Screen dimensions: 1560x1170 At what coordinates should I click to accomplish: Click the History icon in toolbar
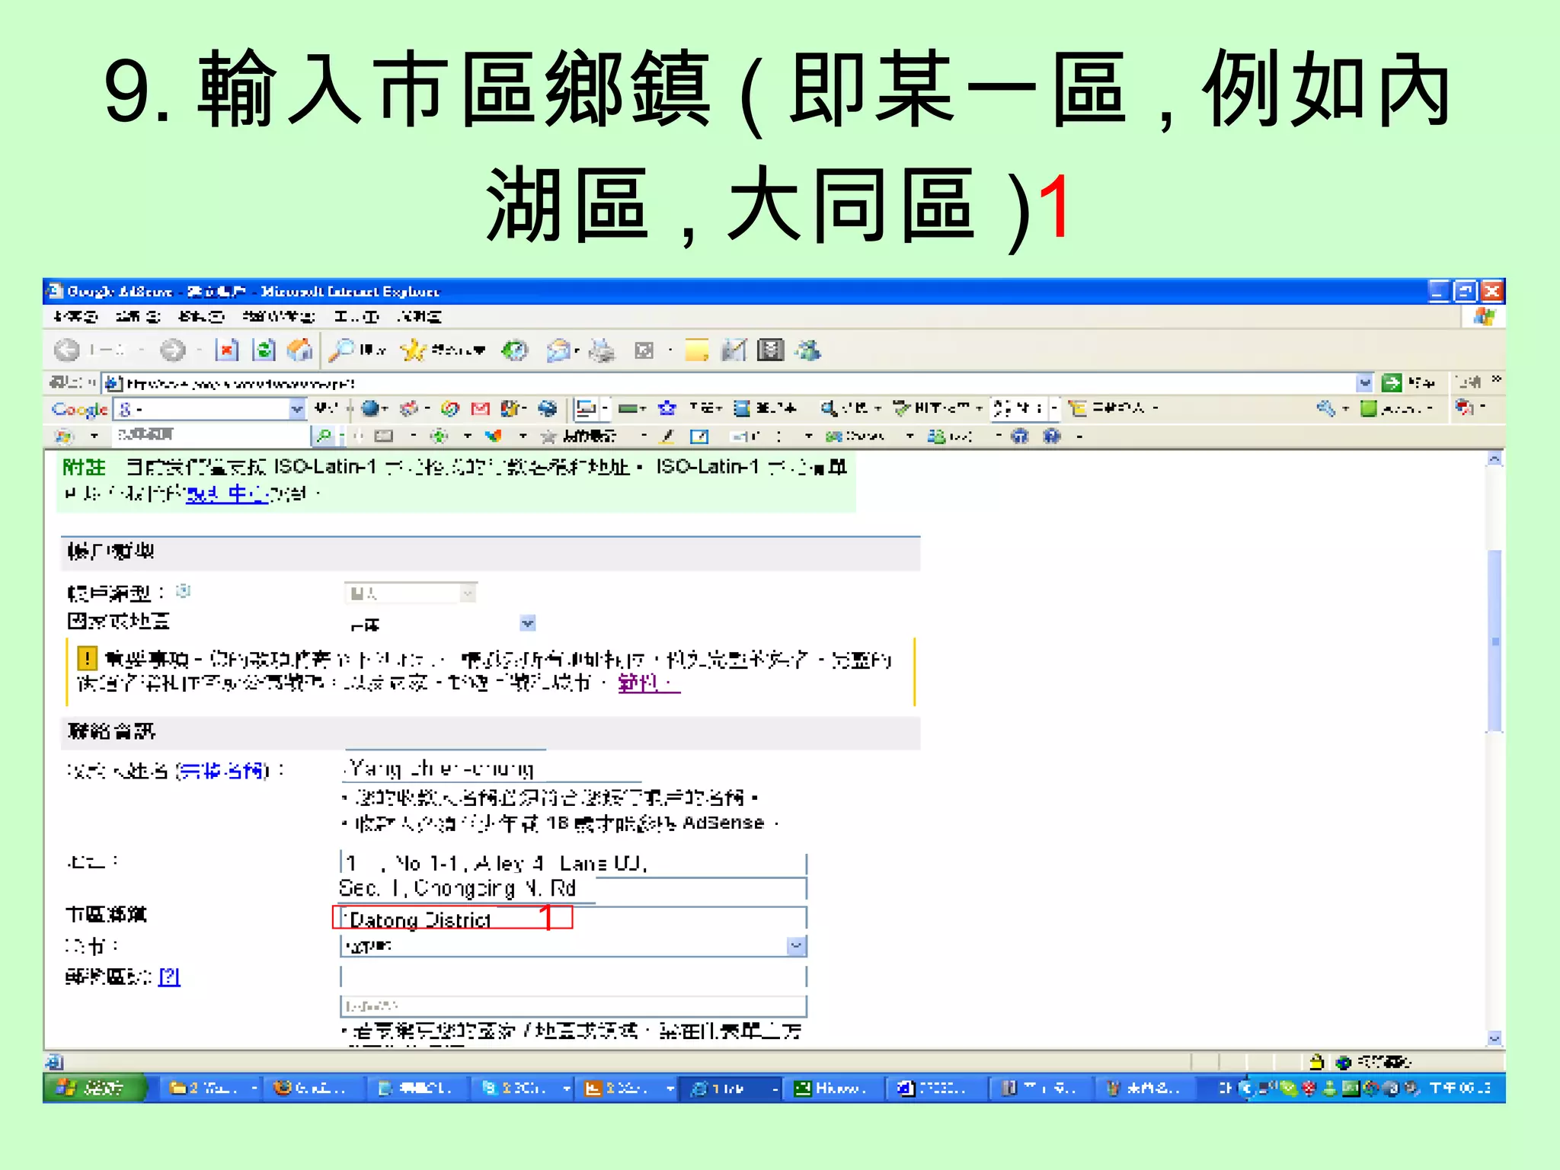coord(515,350)
